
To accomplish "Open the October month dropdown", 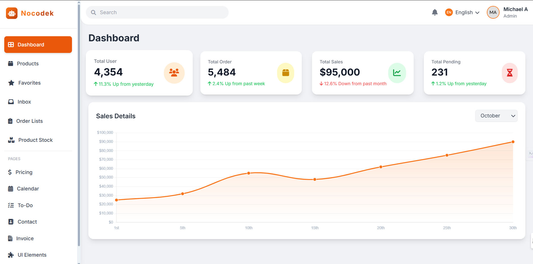I will pyautogui.click(x=496, y=116).
